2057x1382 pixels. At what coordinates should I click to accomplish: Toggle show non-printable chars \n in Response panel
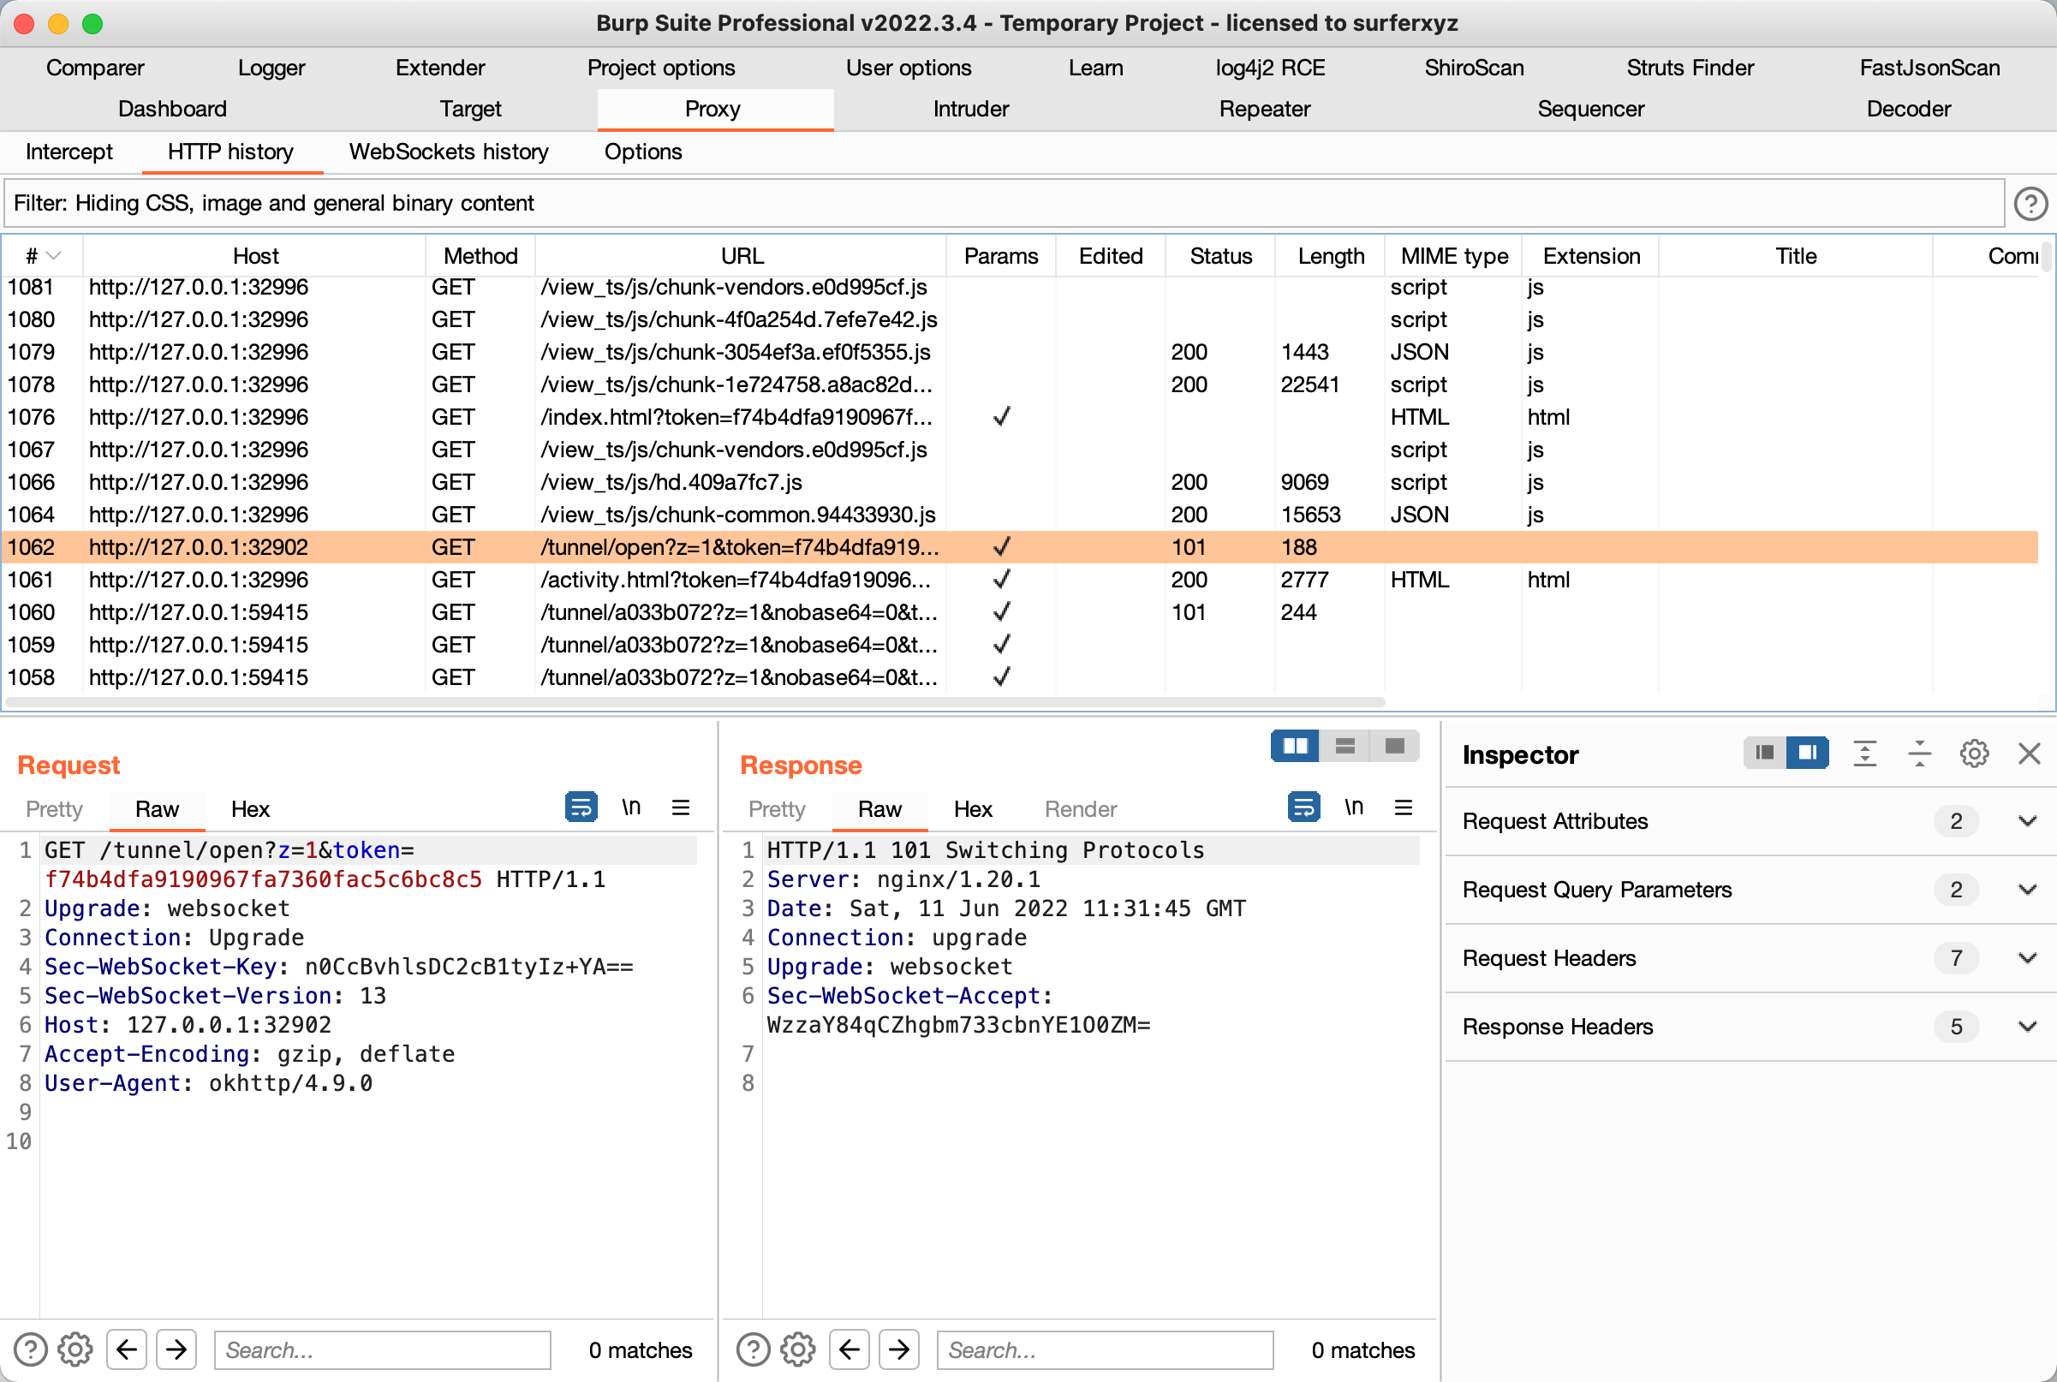click(1354, 807)
